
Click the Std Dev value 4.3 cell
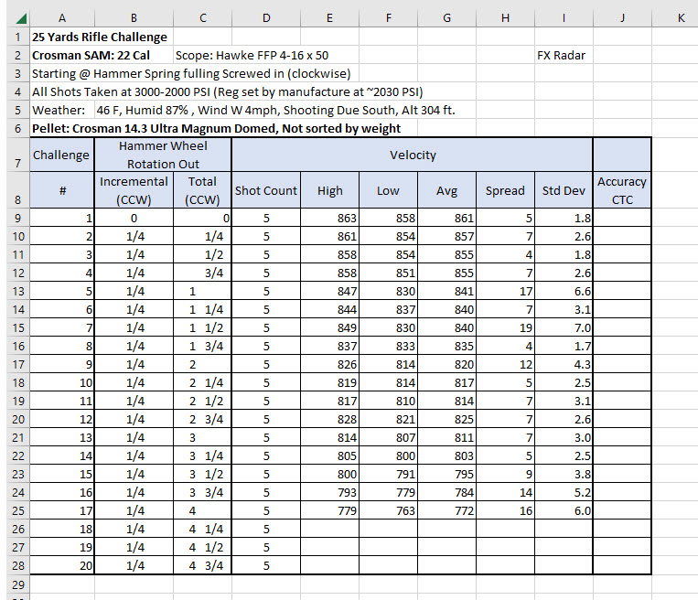pos(564,364)
